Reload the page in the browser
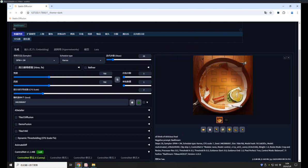308x168 pixels. tap(21, 13)
